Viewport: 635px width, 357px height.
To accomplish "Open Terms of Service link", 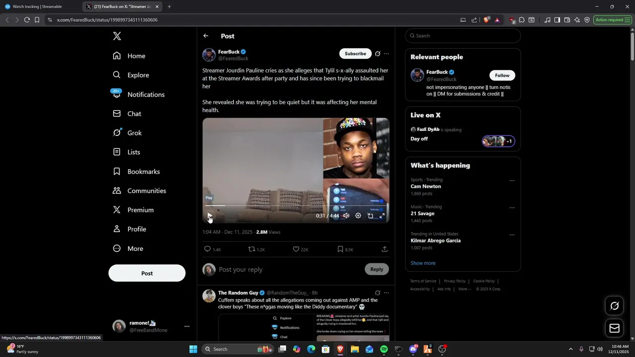I will (x=423, y=281).
